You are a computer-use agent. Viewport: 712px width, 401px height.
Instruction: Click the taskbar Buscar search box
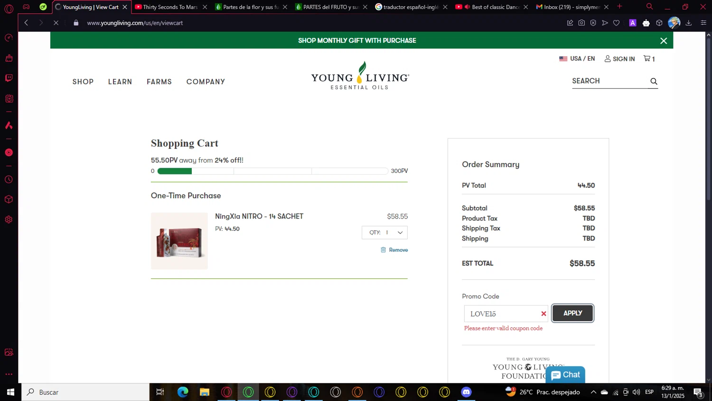[85, 392]
